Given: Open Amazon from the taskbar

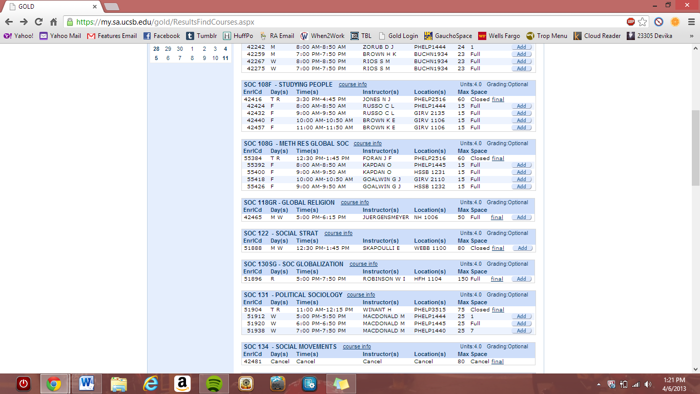Looking at the screenshot, I should (x=182, y=383).
